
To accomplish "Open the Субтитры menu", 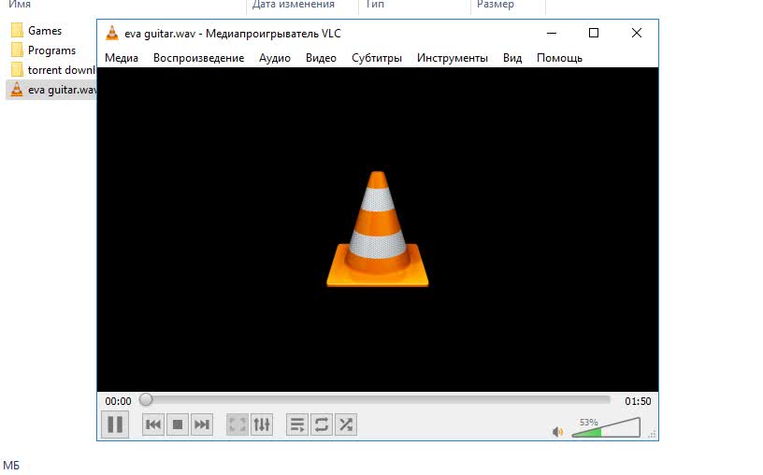I will [377, 58].
